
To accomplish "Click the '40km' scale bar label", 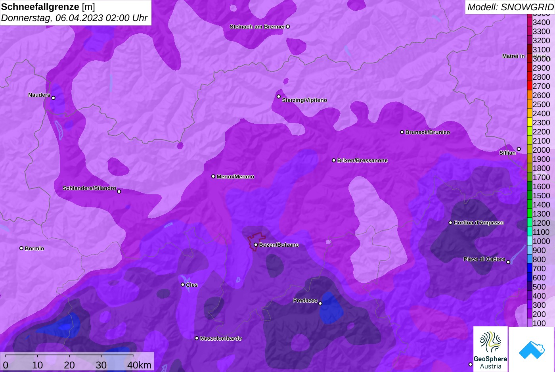I will [x=140, y=365].
